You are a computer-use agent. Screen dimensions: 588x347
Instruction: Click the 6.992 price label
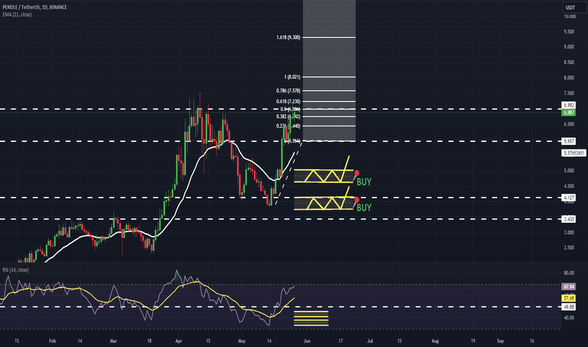coord(568,105)
